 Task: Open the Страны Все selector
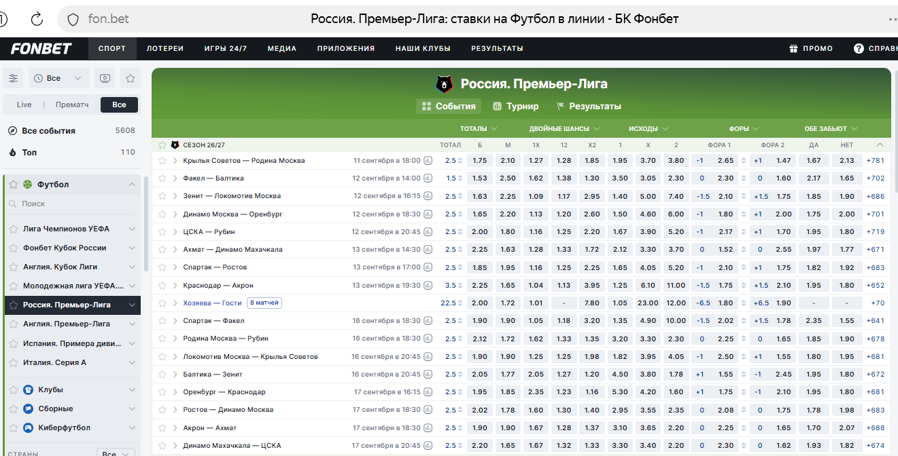116,453
